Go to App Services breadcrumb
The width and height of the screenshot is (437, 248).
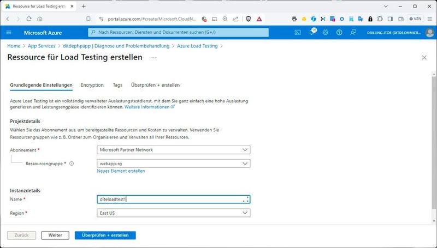pos(42,46)
